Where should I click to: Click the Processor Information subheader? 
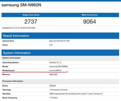tap(60, 81)
